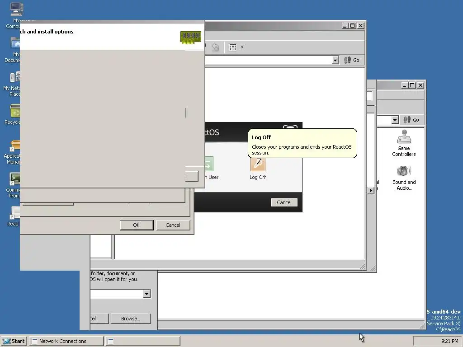
Task: Click OK in the gray properties dialog
Action: click(x=137, y=225)
